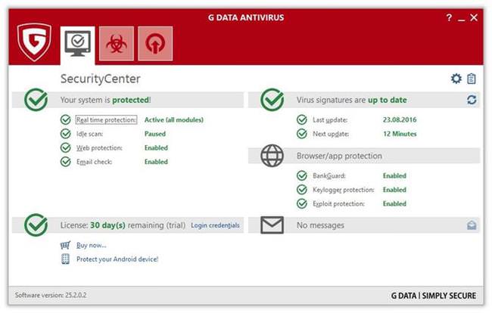This screenshot has width=492, height=313.
Task: Click 'Enabled' status for Email check
Action: pyautogui.click(x=156, y=162)
